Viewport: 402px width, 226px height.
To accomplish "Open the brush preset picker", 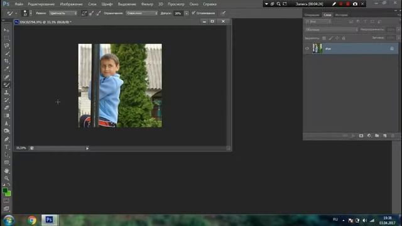I will click(26, 13).
